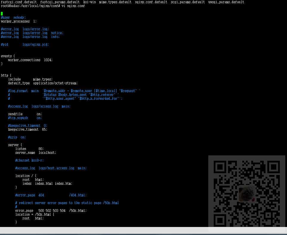Click the 'vi nginx.conf' command line
This screenshot has height=235, width=287.
click(43, 6)
